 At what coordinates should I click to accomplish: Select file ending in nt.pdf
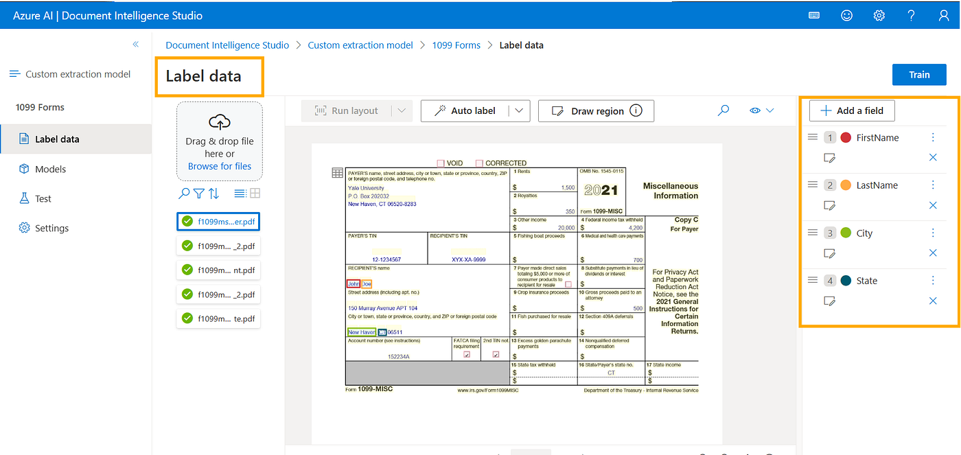[218, 270]
